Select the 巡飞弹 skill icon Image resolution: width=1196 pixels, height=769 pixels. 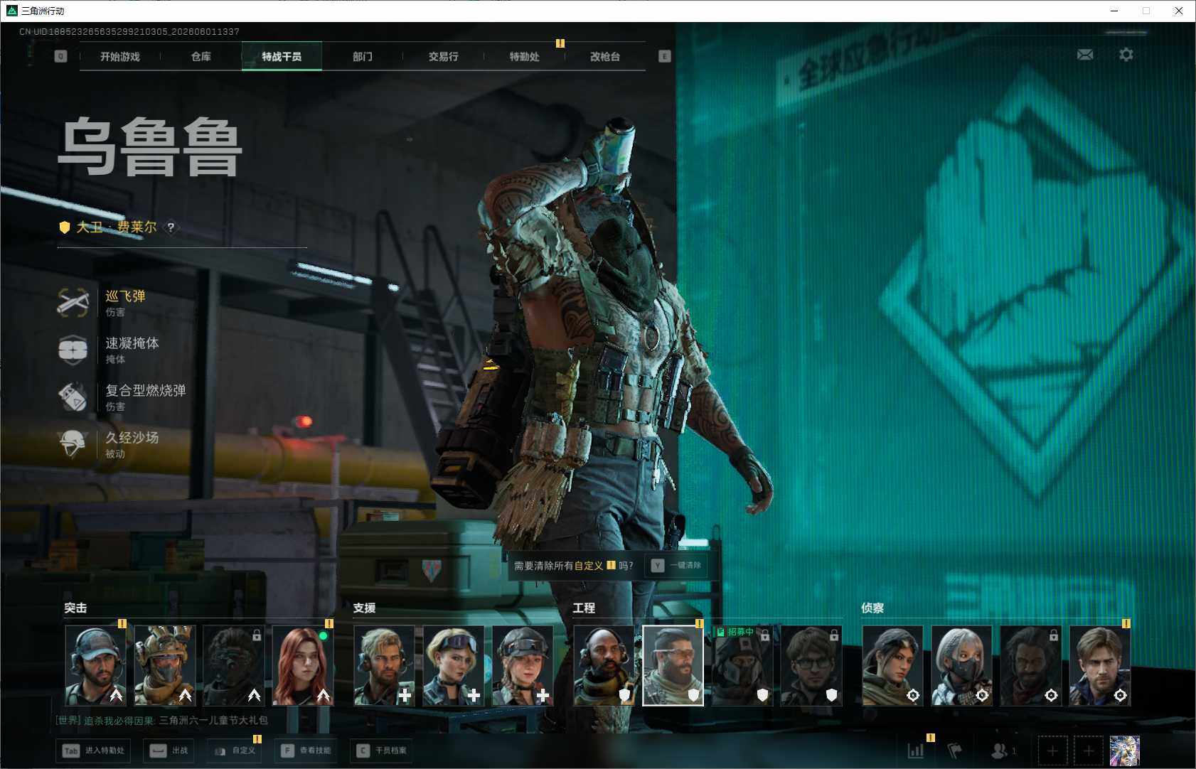73,303
